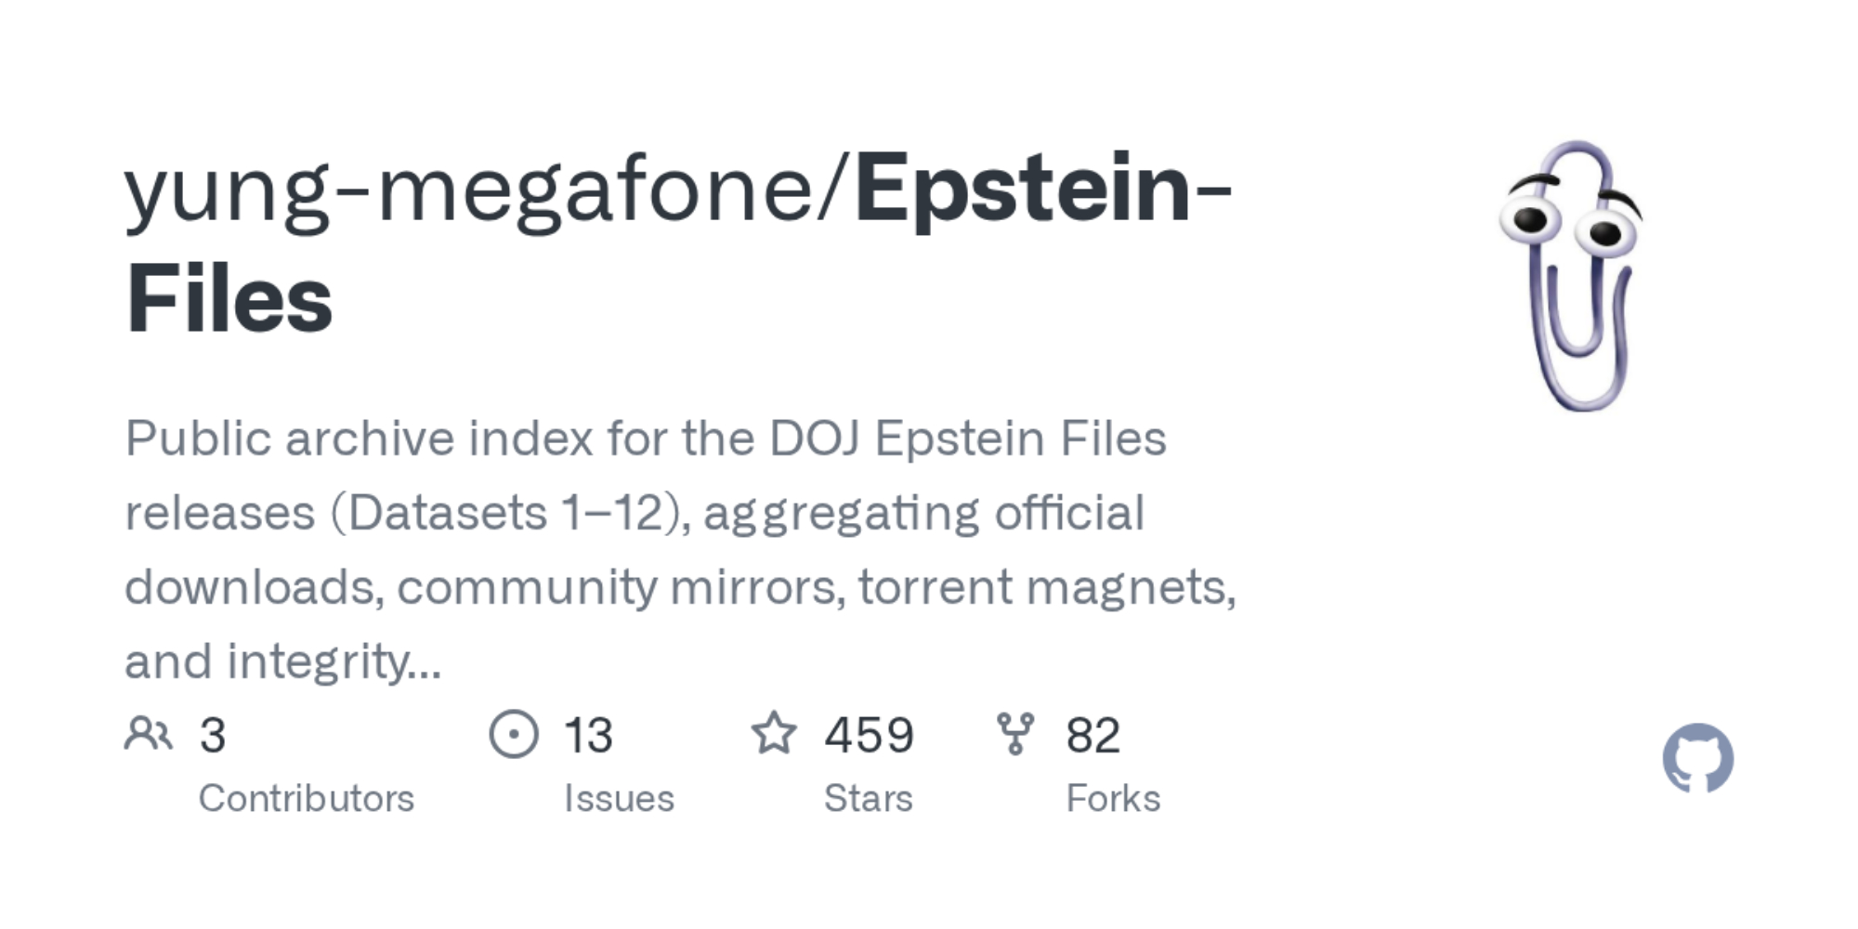Select the star count 459
1858x929 pixels.
870,736
